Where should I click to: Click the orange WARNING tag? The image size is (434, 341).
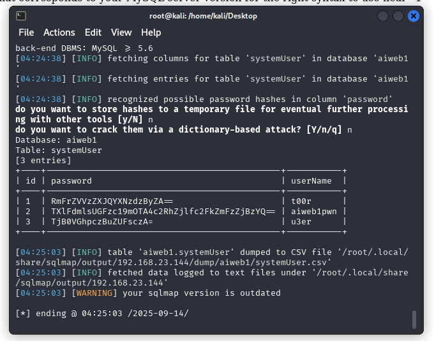[x=94, y=293]
